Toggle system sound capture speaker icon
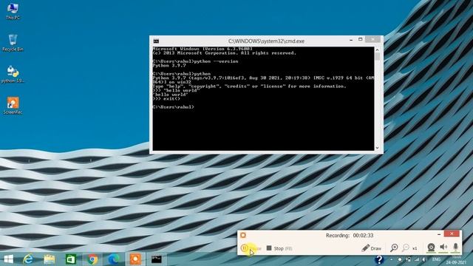This screenshot has width=473, height=266. point(443,248)
